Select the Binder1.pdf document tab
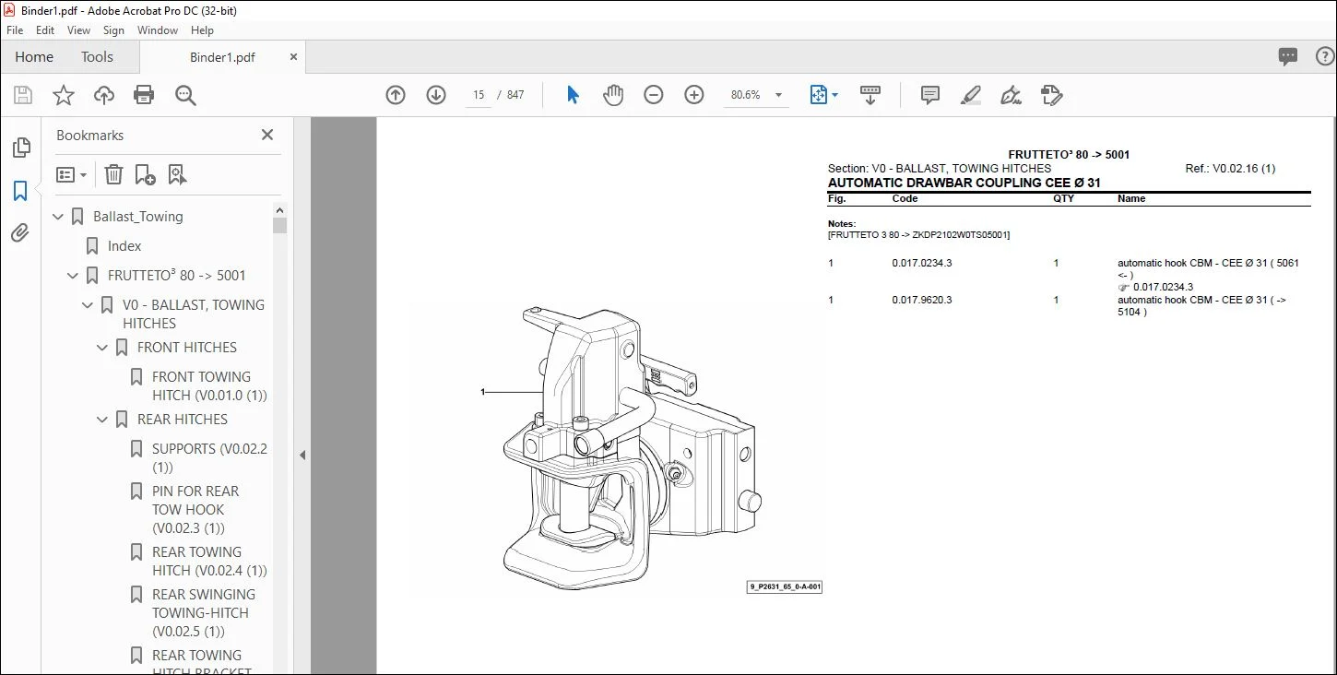 point(222,56)
